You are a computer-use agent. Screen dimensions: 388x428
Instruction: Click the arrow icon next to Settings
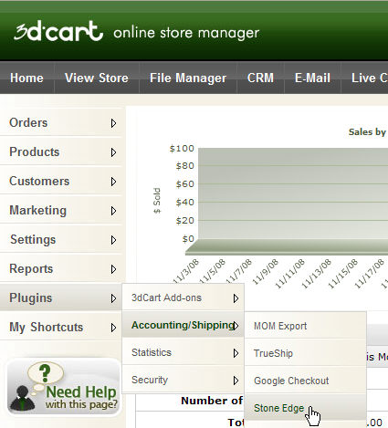(x=113, y=240)
